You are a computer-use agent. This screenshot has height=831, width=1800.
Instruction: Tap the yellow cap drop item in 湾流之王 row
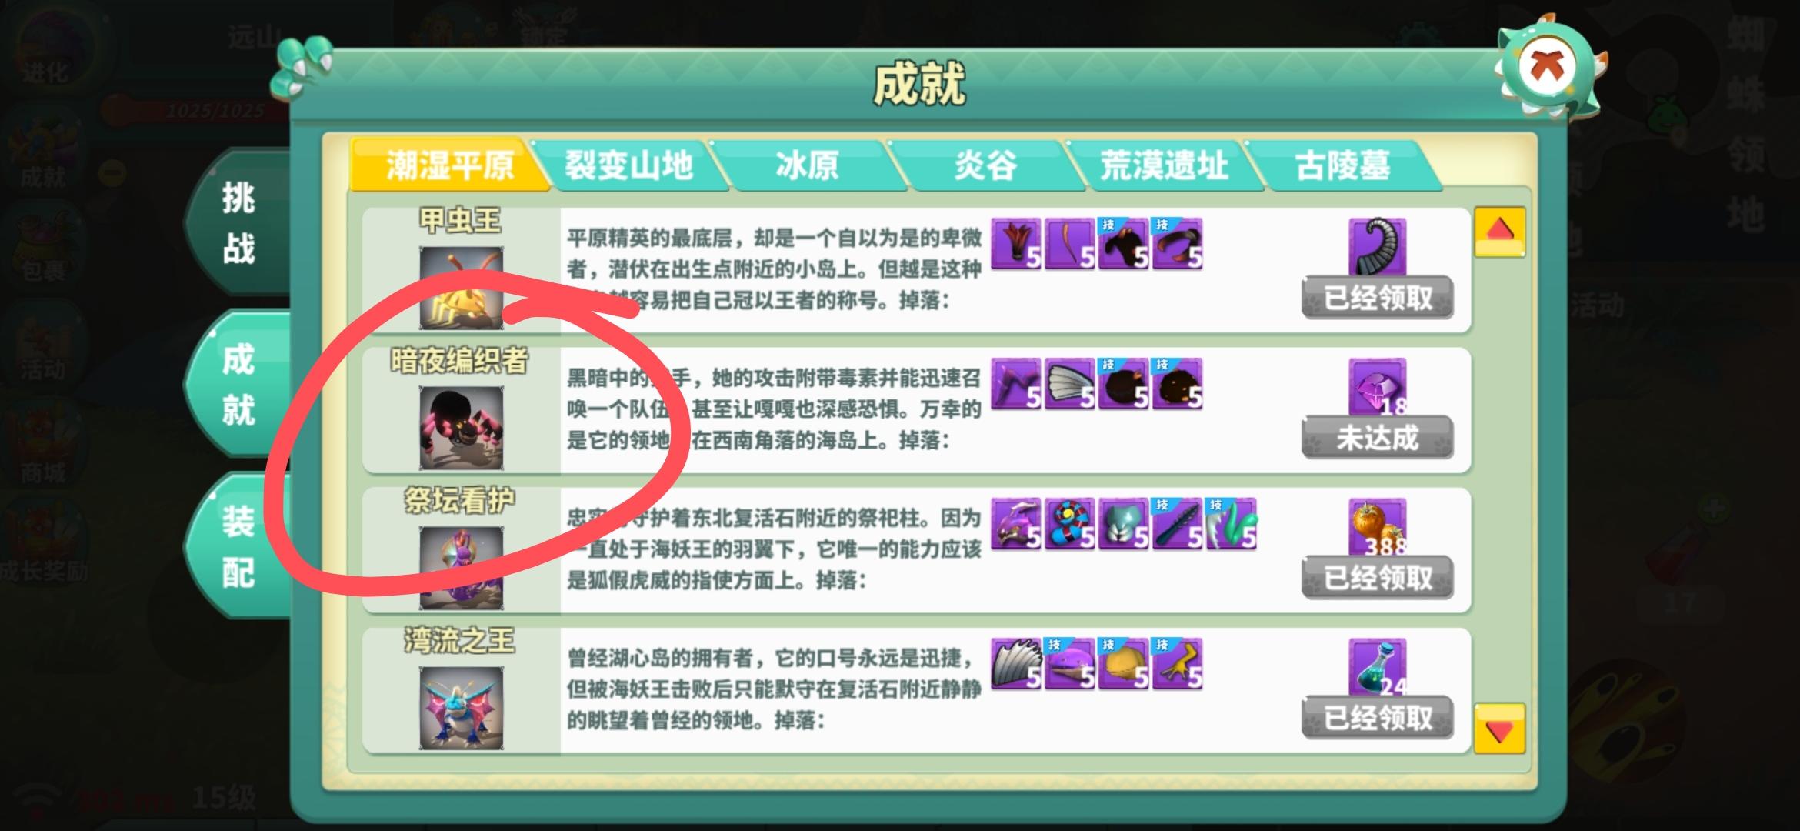click(1124, 664)
